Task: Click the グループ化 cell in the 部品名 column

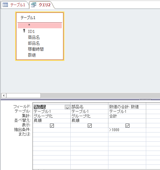Action: tap(89, 116)
